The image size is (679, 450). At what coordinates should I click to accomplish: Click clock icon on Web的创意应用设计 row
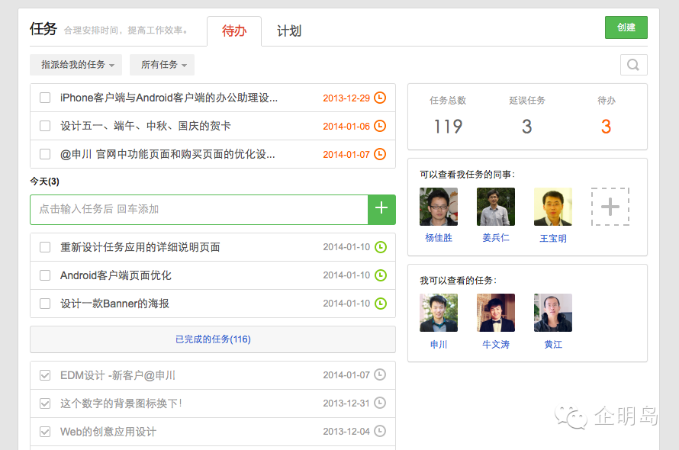(x=380, y=431)
